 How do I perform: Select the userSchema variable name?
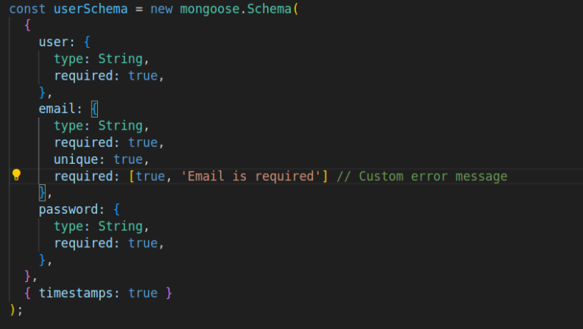[91, 9]
